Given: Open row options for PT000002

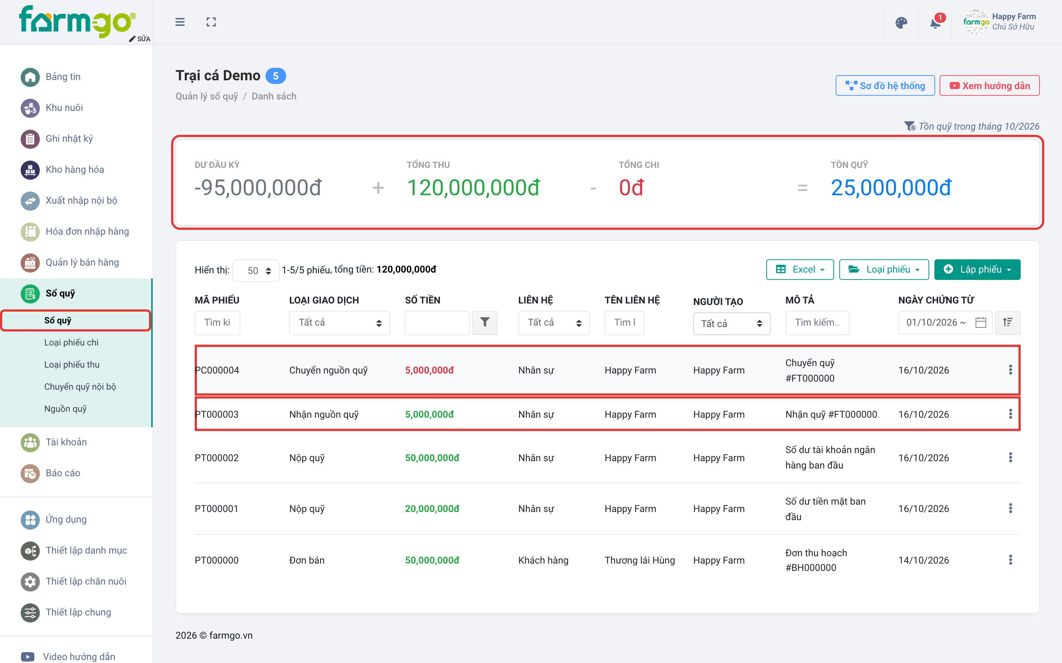Looking at the screenshot, I should coord(1010,457).
